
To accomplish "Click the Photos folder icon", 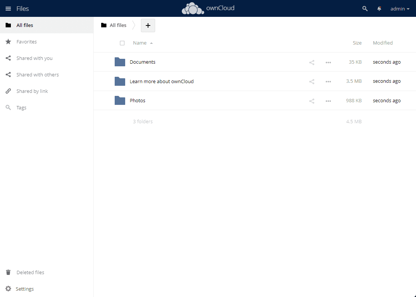I will [x=120, y=100].
